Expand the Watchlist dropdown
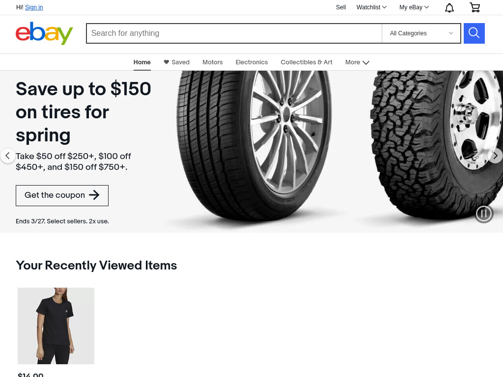The height and width of the screenshot is (377, 503). (x=371, y=7)
